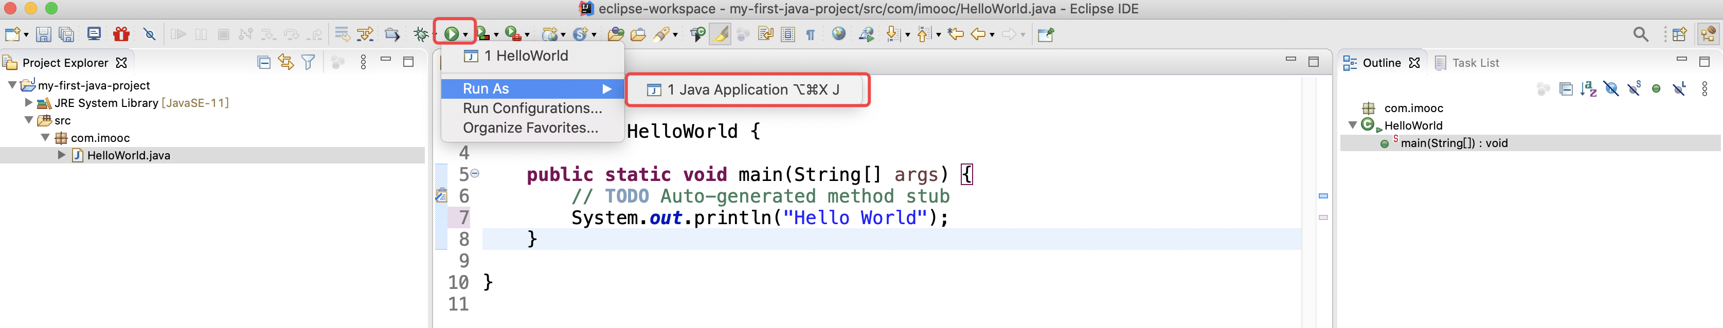Toggle Hide Local Types in Outline
Screen dimensions: 1723x328
point(1679,88)
